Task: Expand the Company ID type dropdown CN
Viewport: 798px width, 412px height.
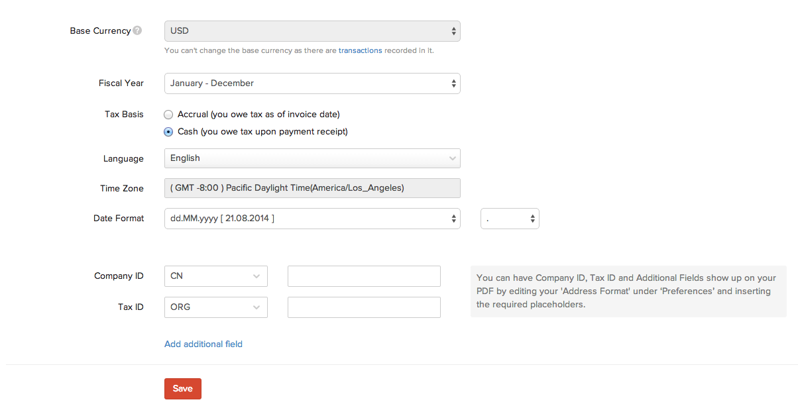Action: click(215, 276)
